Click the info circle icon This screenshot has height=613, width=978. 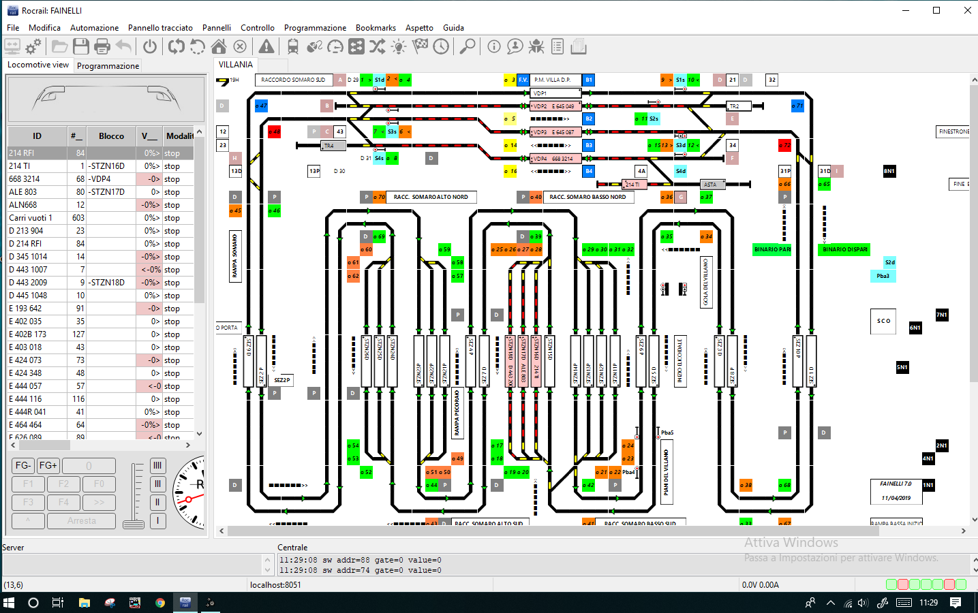(x=494, y=46)
